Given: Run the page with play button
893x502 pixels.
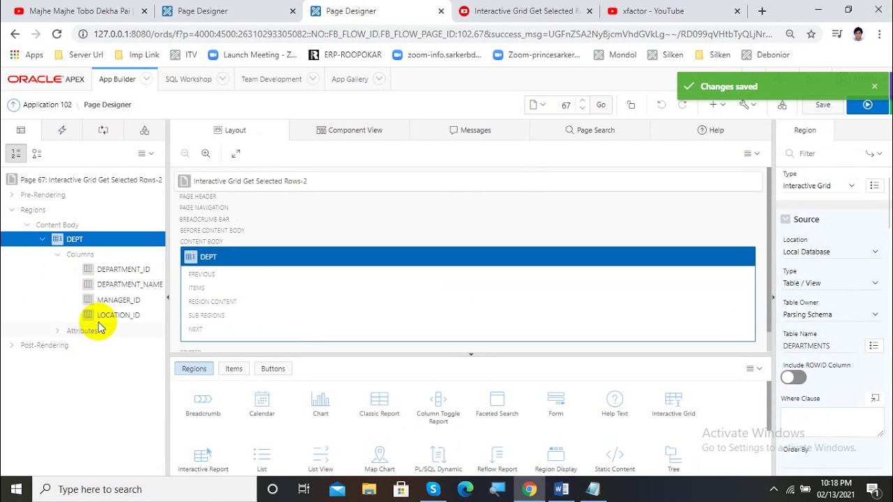Looking at the screenshot, I should click(867, 105).
